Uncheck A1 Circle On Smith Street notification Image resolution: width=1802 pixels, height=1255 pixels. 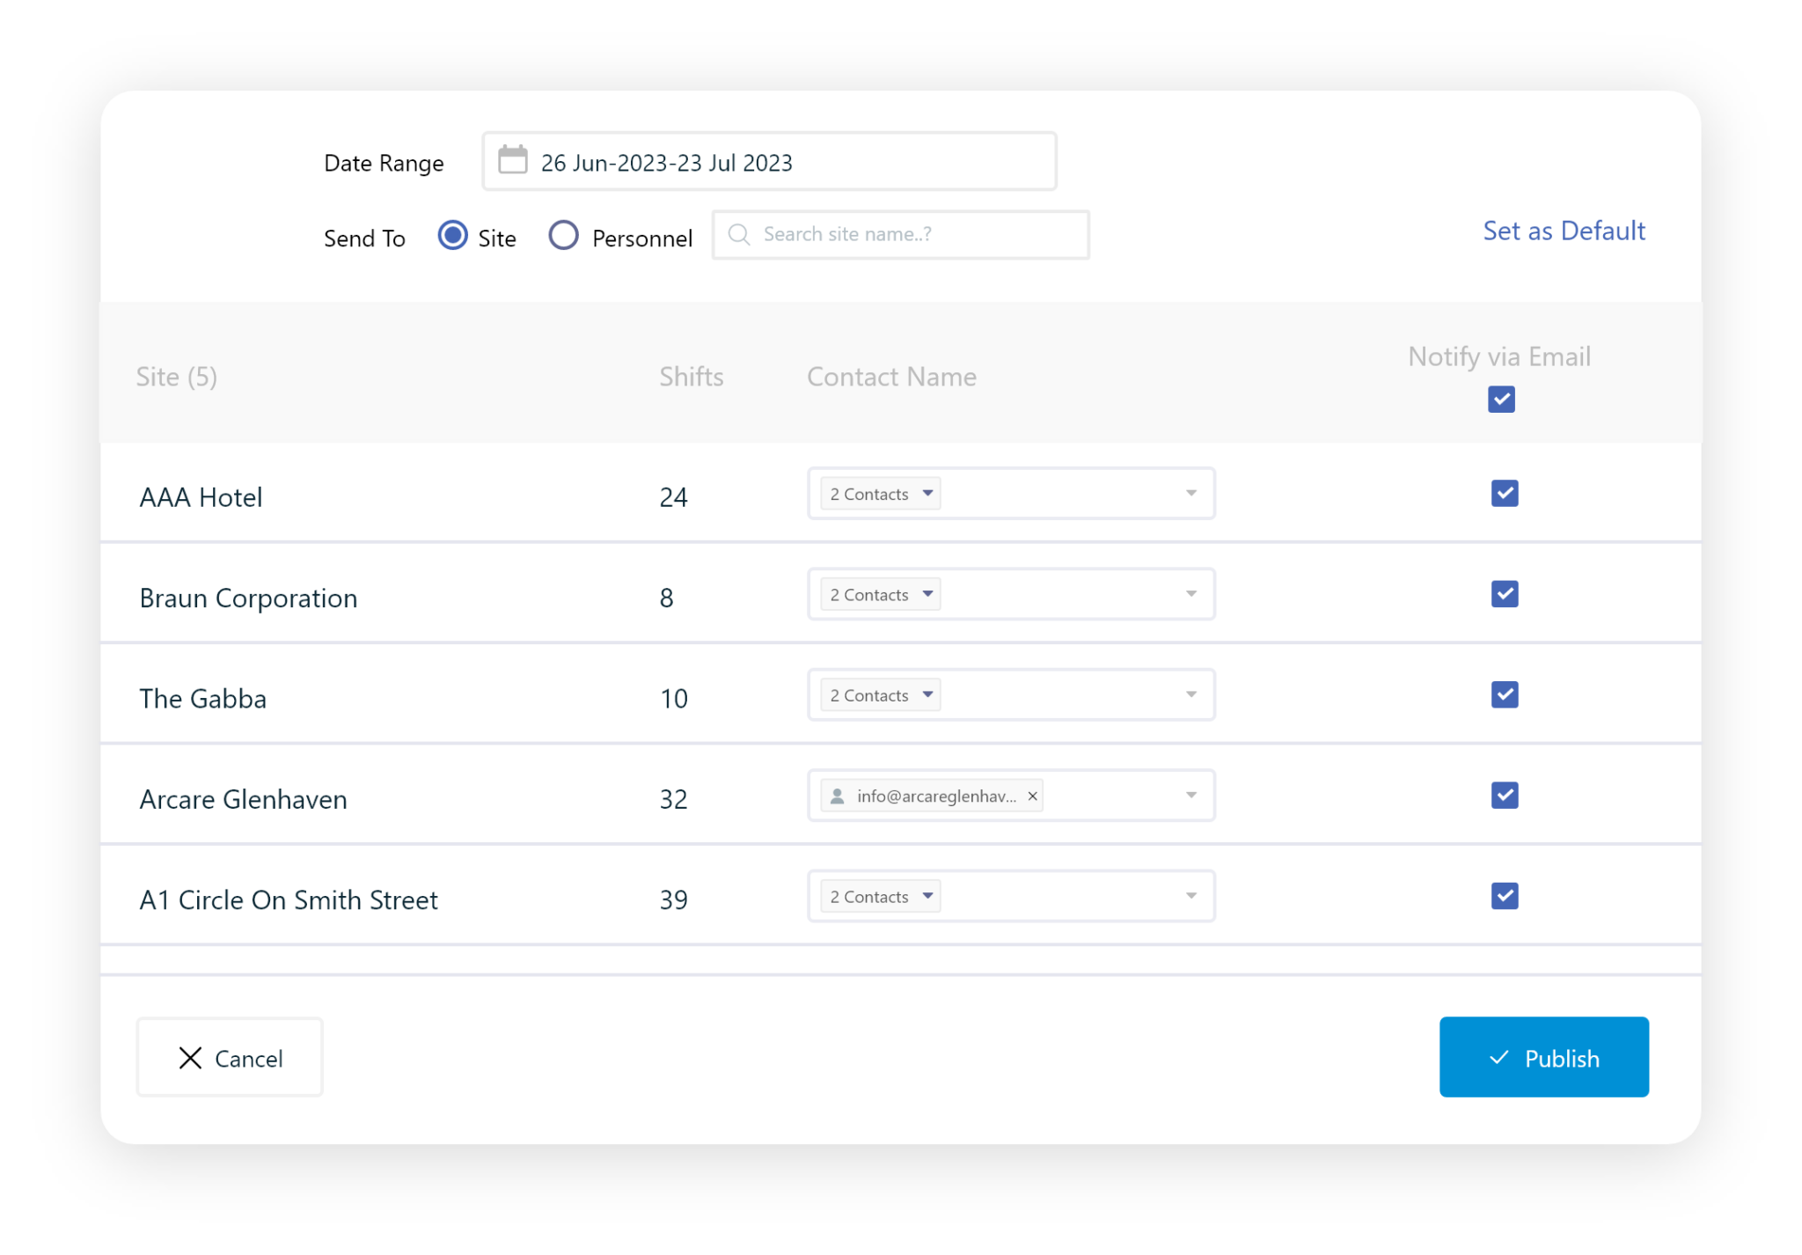point(1505,896)
